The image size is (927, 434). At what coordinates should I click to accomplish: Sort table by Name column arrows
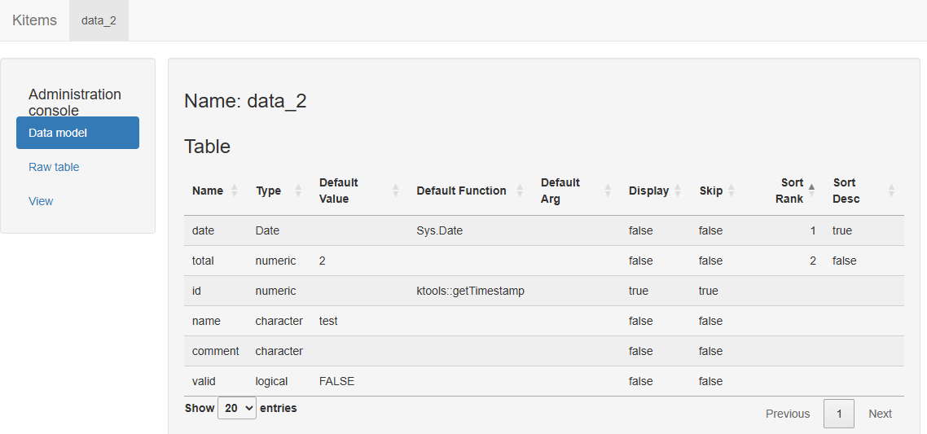(235, 191)
